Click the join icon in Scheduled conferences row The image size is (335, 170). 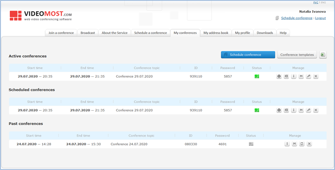coord(286,110)
